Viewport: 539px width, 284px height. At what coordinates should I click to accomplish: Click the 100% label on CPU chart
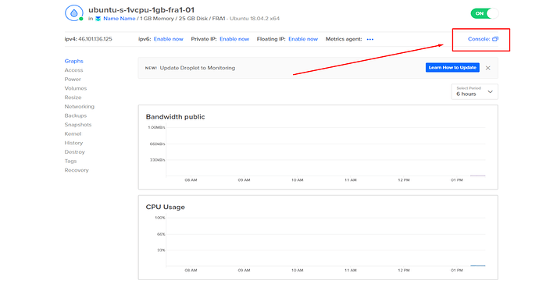pyautogui.click(x=160, y=218)
